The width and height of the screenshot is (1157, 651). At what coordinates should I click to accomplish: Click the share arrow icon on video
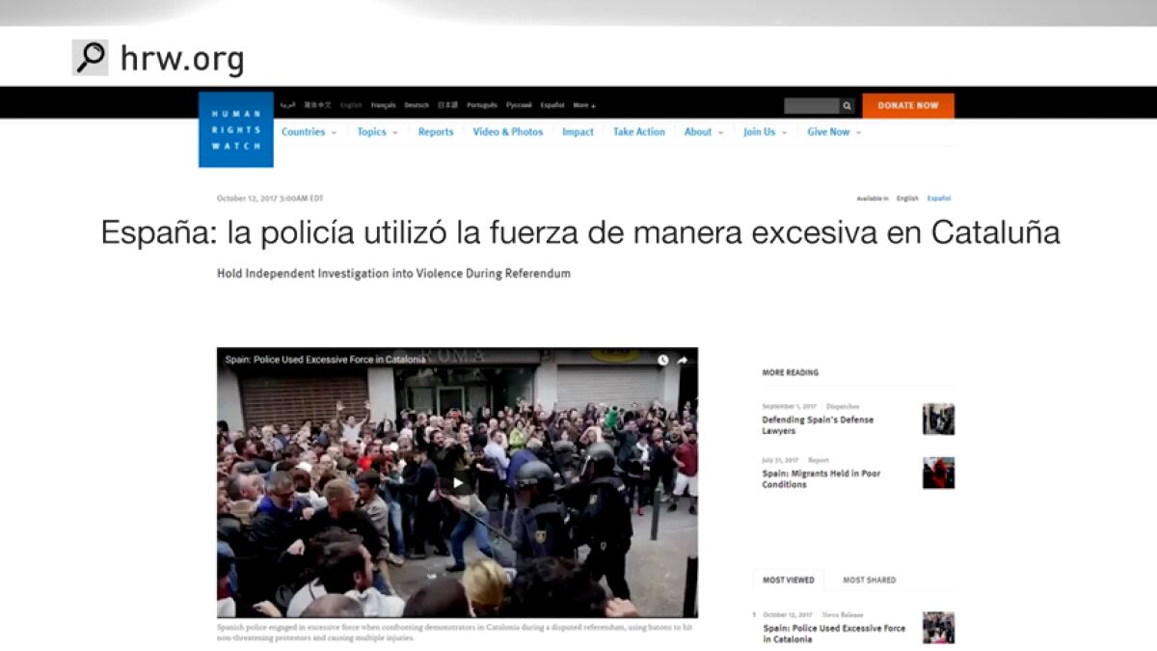[x=683, y=361]
